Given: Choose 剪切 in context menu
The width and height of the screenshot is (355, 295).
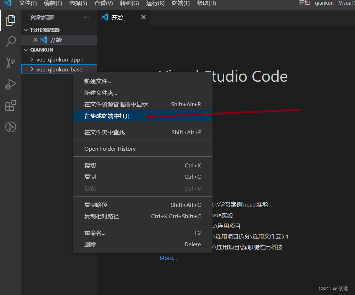Looking at the screenshot, I should 142,165.
